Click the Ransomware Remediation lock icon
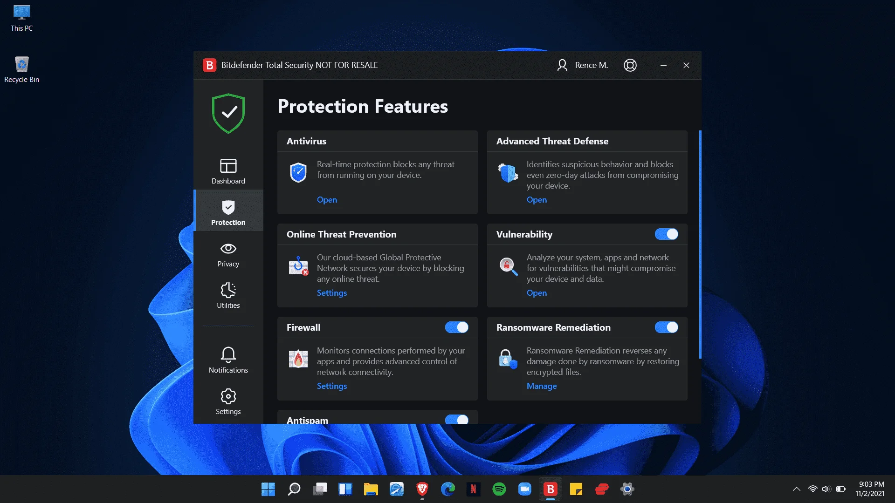Image resolution: width=895 pixels, height=503 pixels. tap(508, 359)
